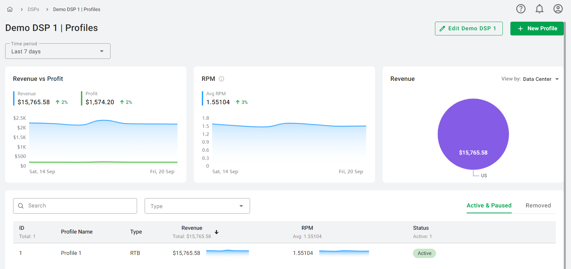Click the Edit Demo DSP 1 button
The width and height of the screenshot is (571, 269).
(468, 29)
